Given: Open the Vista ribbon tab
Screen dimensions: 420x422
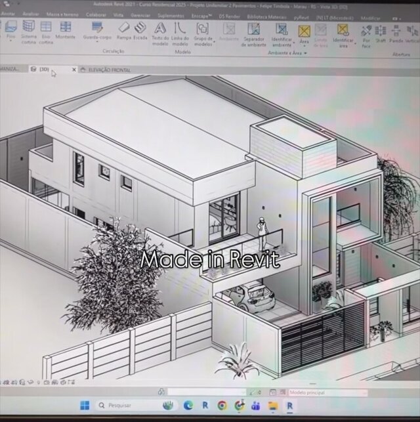Looking at the screenshot, I should click(x=118, y=15).
